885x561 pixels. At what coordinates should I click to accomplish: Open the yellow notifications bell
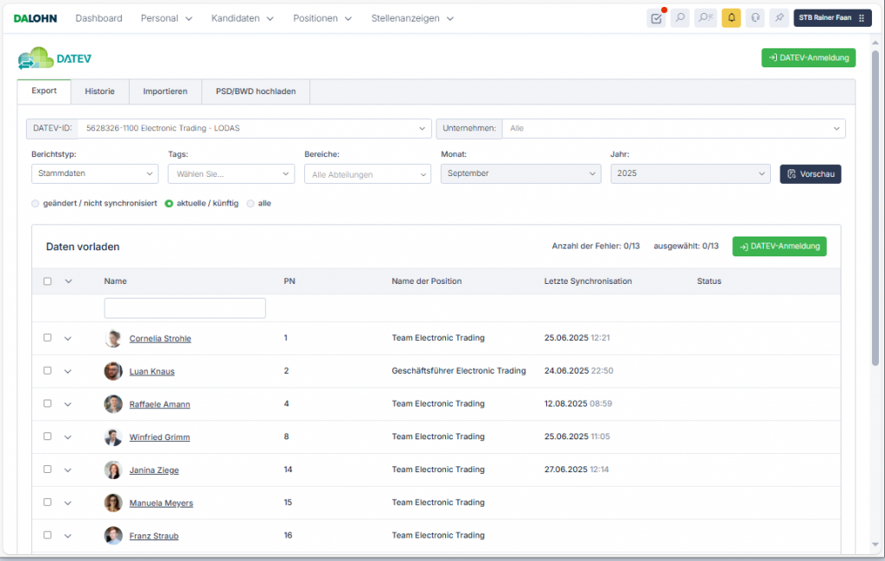tap(731, 18)
